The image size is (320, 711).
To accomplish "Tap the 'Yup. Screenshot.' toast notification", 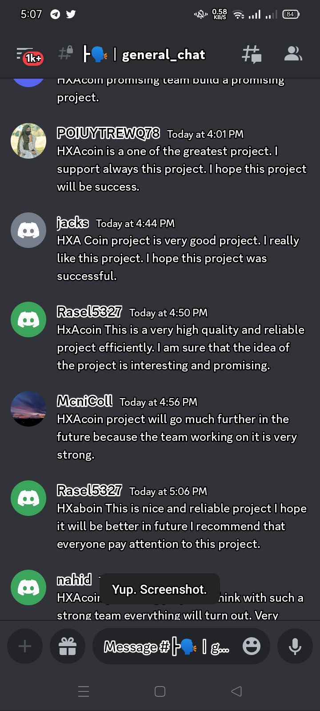I will [x=160, y=589].
